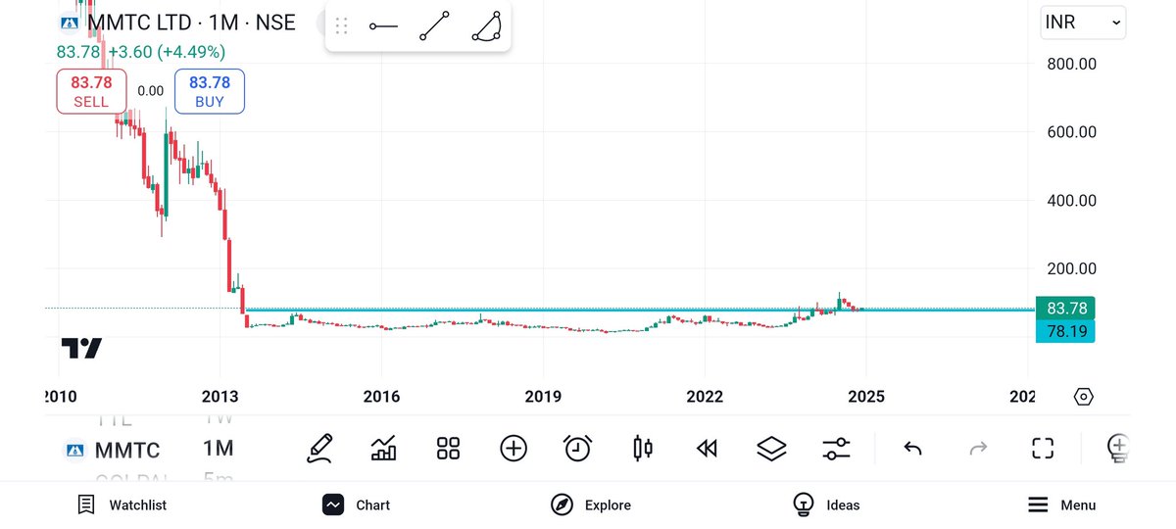Change chart type via candlestick icon
The height and width of the screenshot is (529, 1176).
643,449
